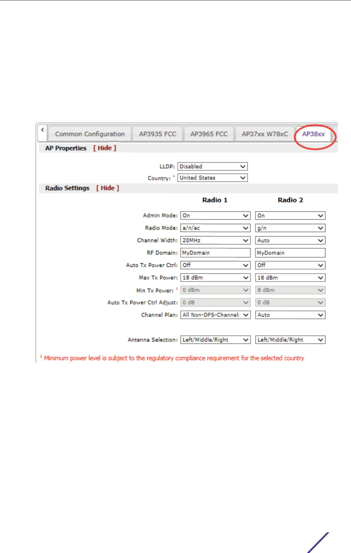351x553 pixels.
Task: Open Radio 2 Auto Tx Power Ctrl dropdown
Action: (x=290, y=265)
